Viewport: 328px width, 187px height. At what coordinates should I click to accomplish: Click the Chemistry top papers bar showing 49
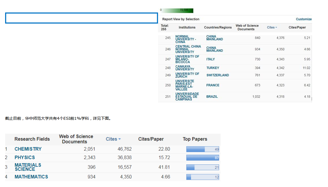tap(202, 149)
